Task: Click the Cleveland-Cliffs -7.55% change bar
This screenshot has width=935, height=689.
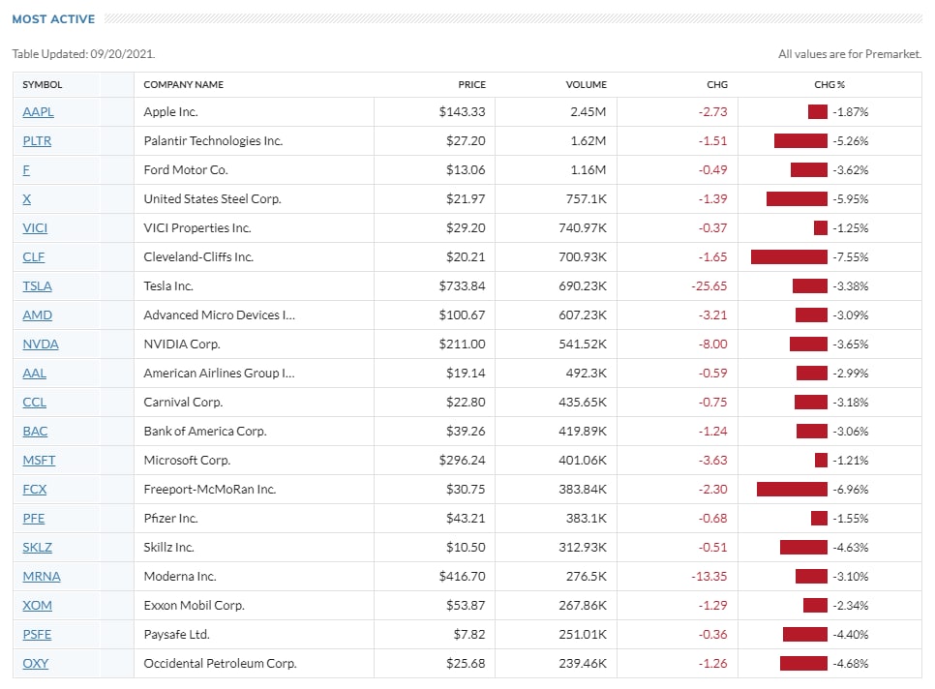Action: [x=790, y=257]
